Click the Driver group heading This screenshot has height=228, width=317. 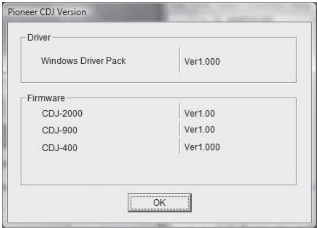[x=39, y=37]
